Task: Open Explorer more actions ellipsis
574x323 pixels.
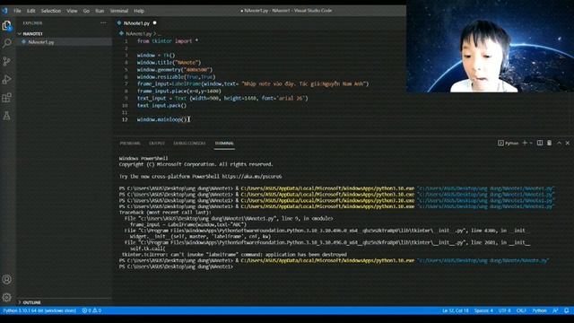Action: [103, 22]
